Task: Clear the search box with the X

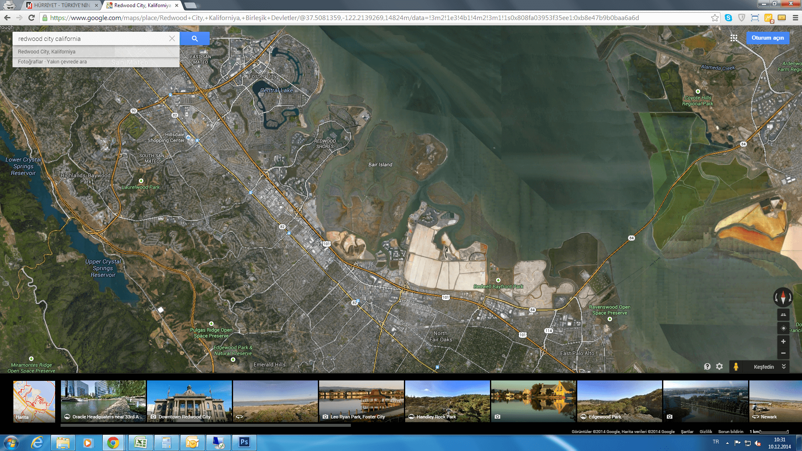Action: point(172,38)
